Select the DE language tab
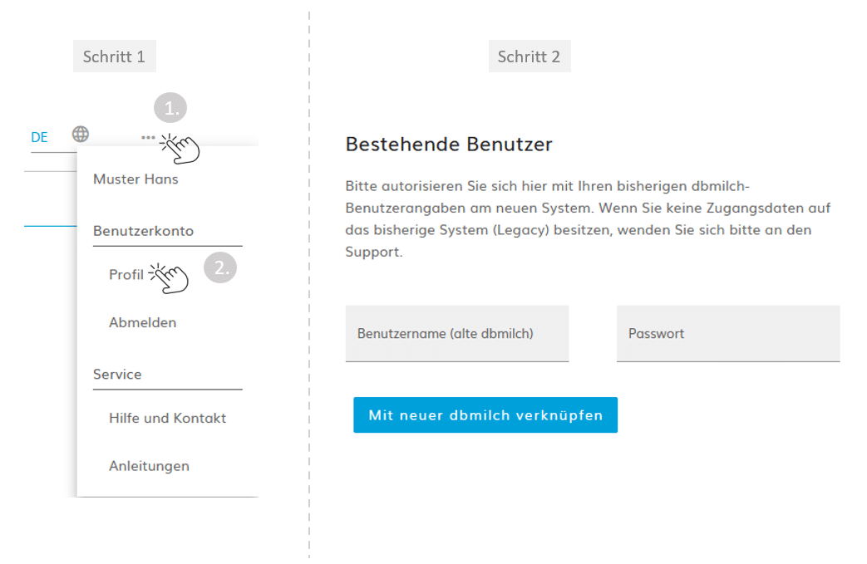The width and height of the screenshot is (867, 564). [39, 137]
